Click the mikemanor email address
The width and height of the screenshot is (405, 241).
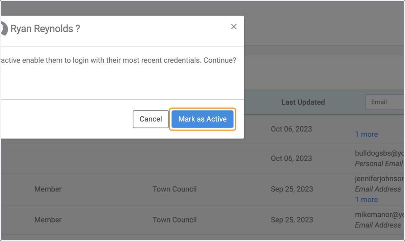pyautogui.click(x=379, y=214)
